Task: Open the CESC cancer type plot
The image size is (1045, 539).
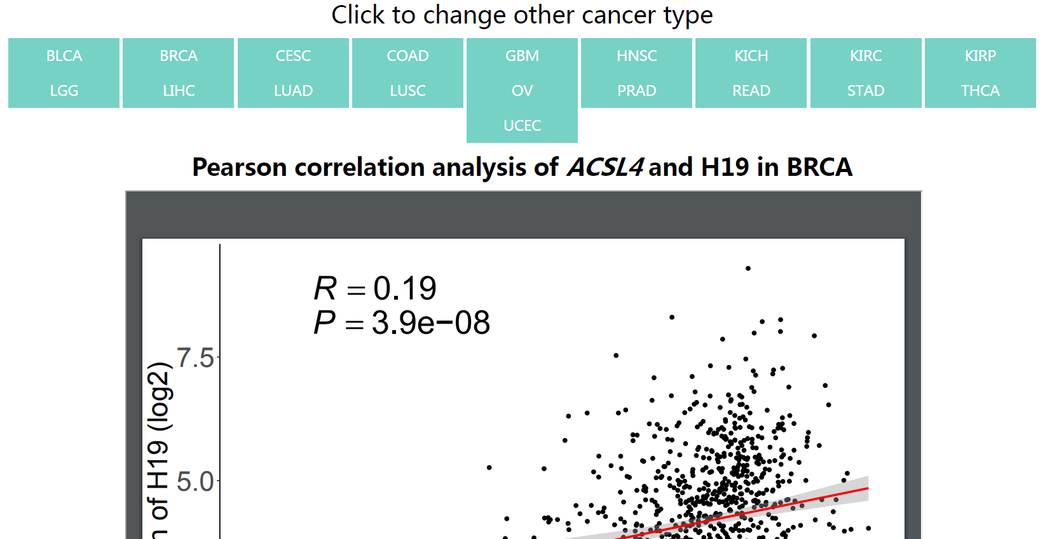Action: click(x=293, y=56)
